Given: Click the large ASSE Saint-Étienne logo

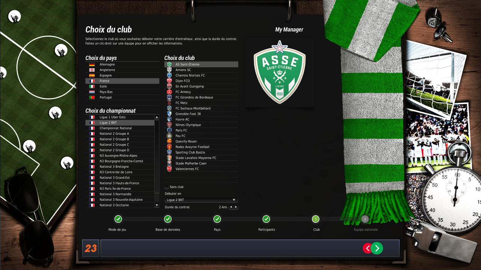Looking at the screenshot, I should click(280, 72).
